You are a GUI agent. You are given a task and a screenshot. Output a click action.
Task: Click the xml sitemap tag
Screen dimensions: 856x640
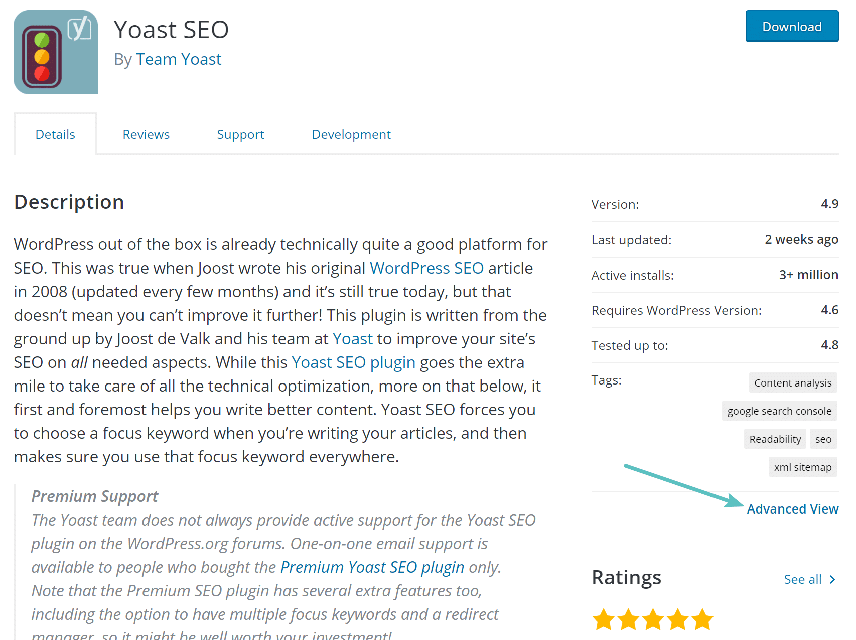pyautogui.click(x=803, y=467)
